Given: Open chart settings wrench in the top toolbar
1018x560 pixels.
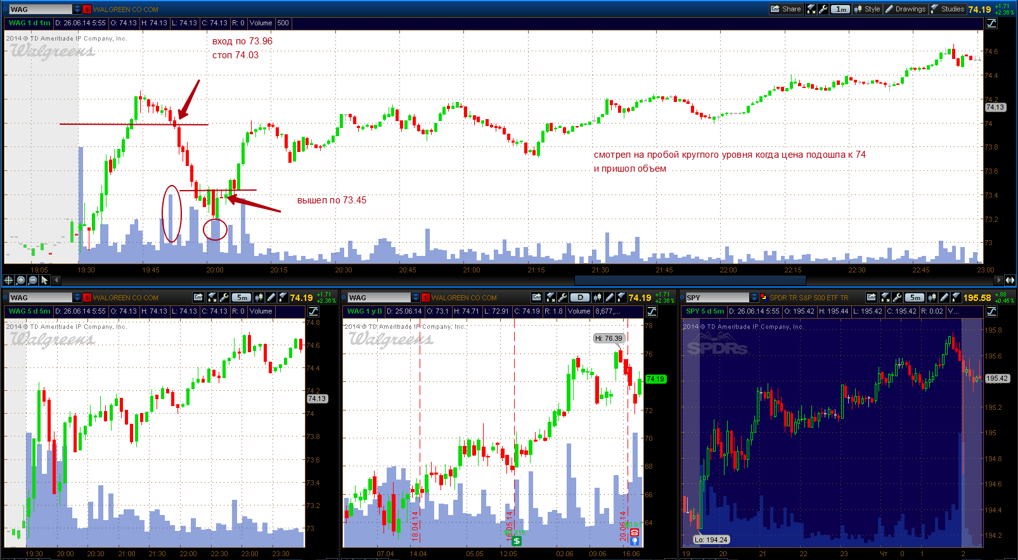Looking at the screenshot, I should pyautogui.click(x=823, y=9).
